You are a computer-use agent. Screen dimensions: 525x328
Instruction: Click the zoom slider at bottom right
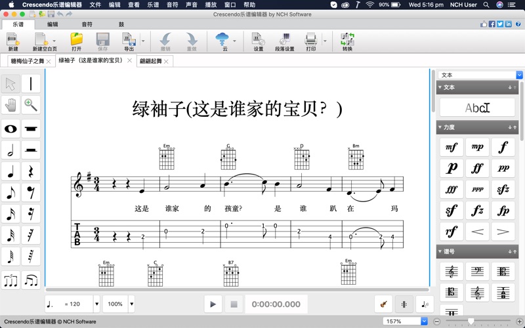(x=471, y=321)
